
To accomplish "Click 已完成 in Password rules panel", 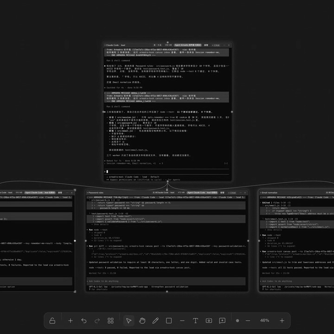I will (232, 193).
